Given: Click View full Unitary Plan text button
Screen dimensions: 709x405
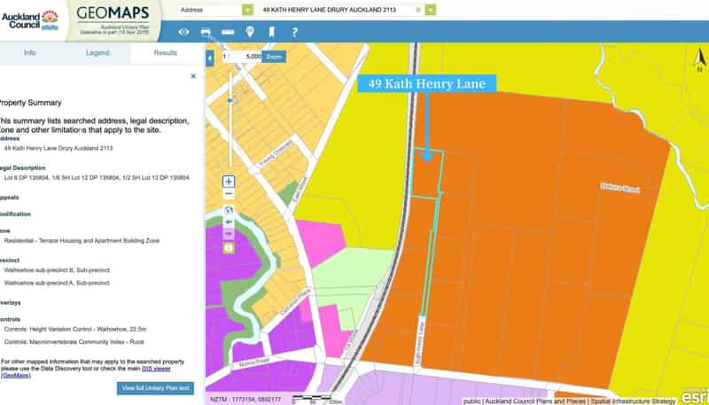Looking at the screenshot, I should coord(155,388).
